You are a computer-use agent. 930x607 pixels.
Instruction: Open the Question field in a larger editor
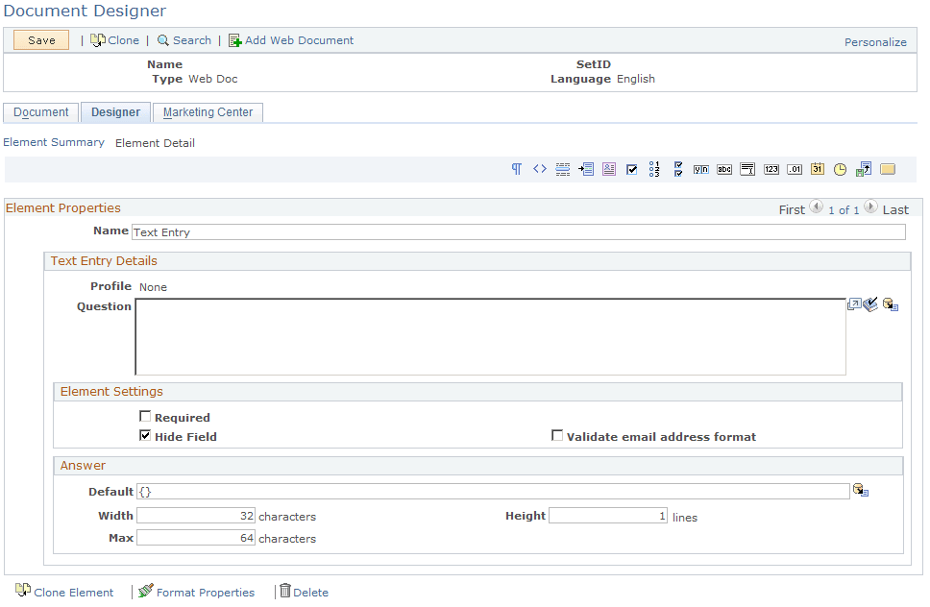pyautogui.click(x=853, y=303)
